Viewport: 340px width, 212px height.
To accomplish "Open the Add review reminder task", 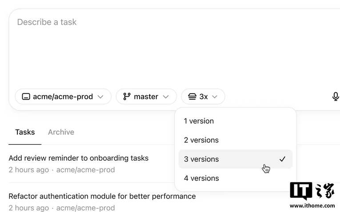I will click(x=79, y=158).
